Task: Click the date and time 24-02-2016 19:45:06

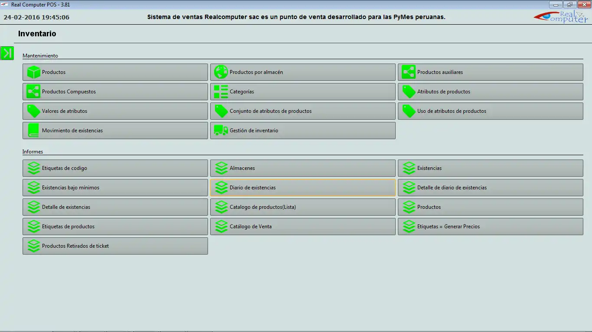Action: click(x=36, y=17)
